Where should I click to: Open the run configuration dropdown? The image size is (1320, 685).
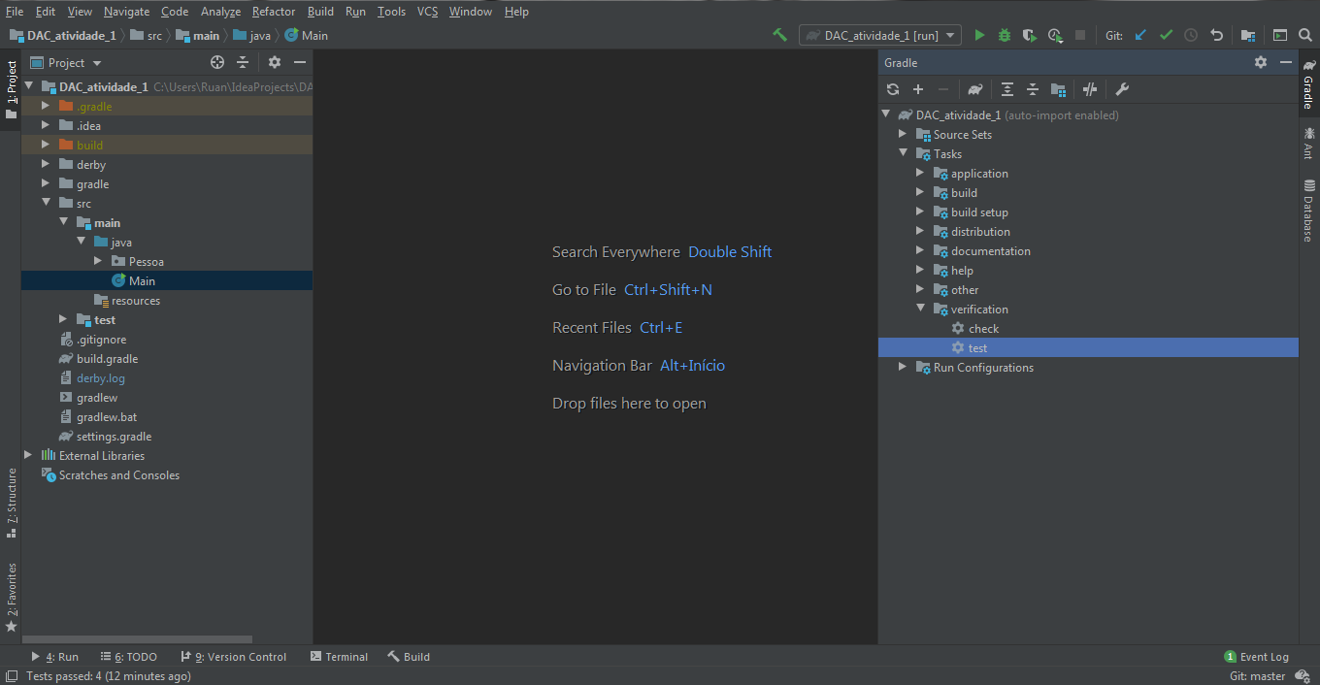[x=880, y=35]
